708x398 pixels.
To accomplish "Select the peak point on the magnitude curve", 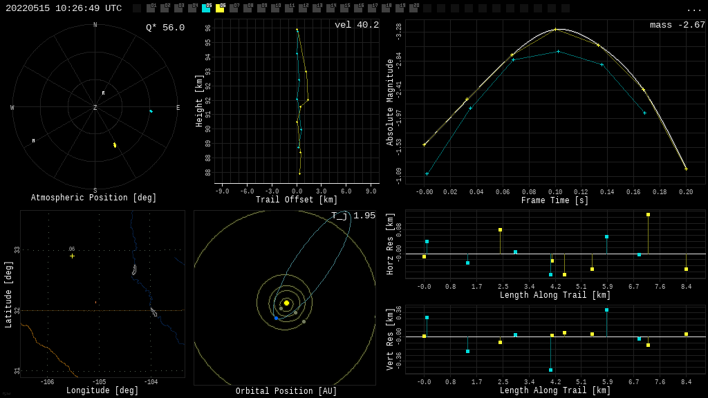I will [x=555, y=30].
